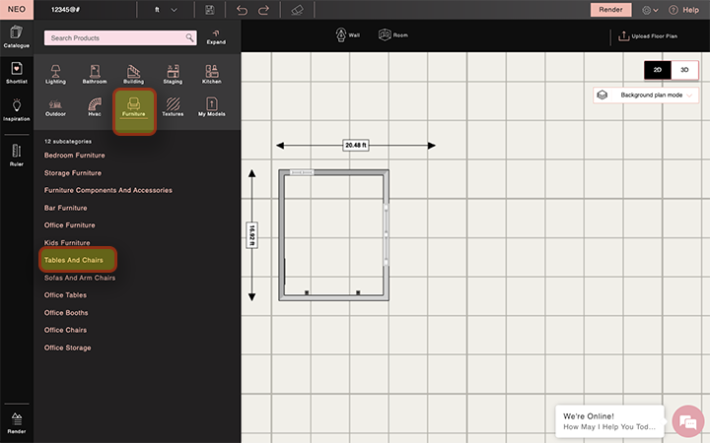Open the Lighting category icon
This screenshot has height=443, width=710.
(x=55, y=75)
